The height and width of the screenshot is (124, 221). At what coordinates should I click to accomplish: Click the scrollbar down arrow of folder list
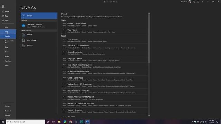(149, 116)
